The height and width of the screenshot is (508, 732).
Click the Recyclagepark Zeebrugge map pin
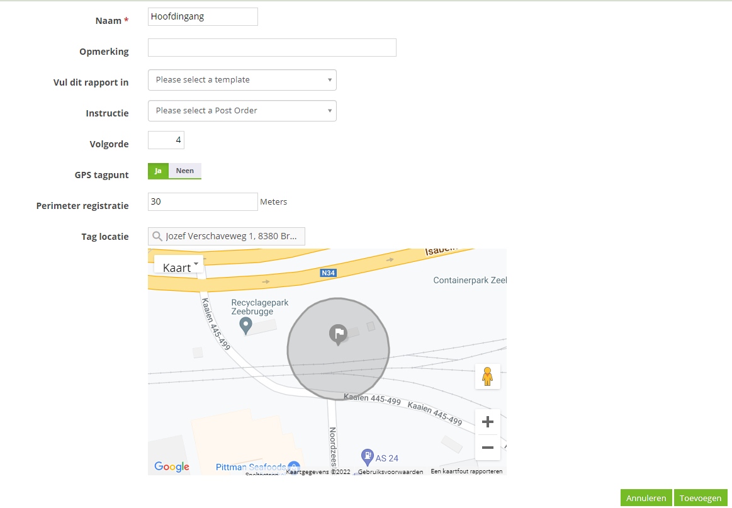click(x=245, y=326)
